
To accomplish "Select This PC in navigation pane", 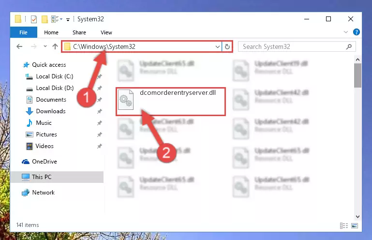I will [x=42, y=177].
